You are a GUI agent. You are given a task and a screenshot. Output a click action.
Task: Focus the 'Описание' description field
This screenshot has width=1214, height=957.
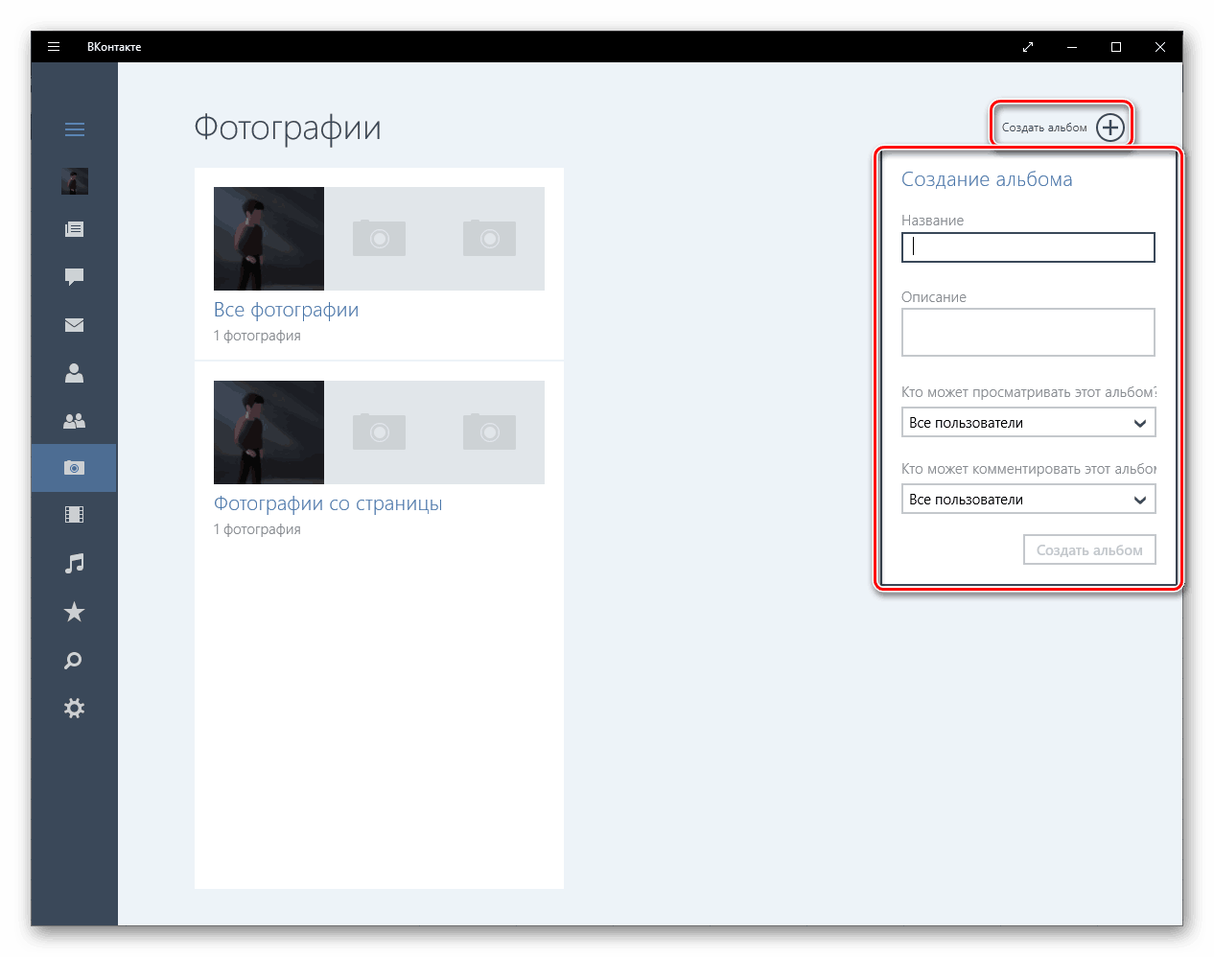1028,332
